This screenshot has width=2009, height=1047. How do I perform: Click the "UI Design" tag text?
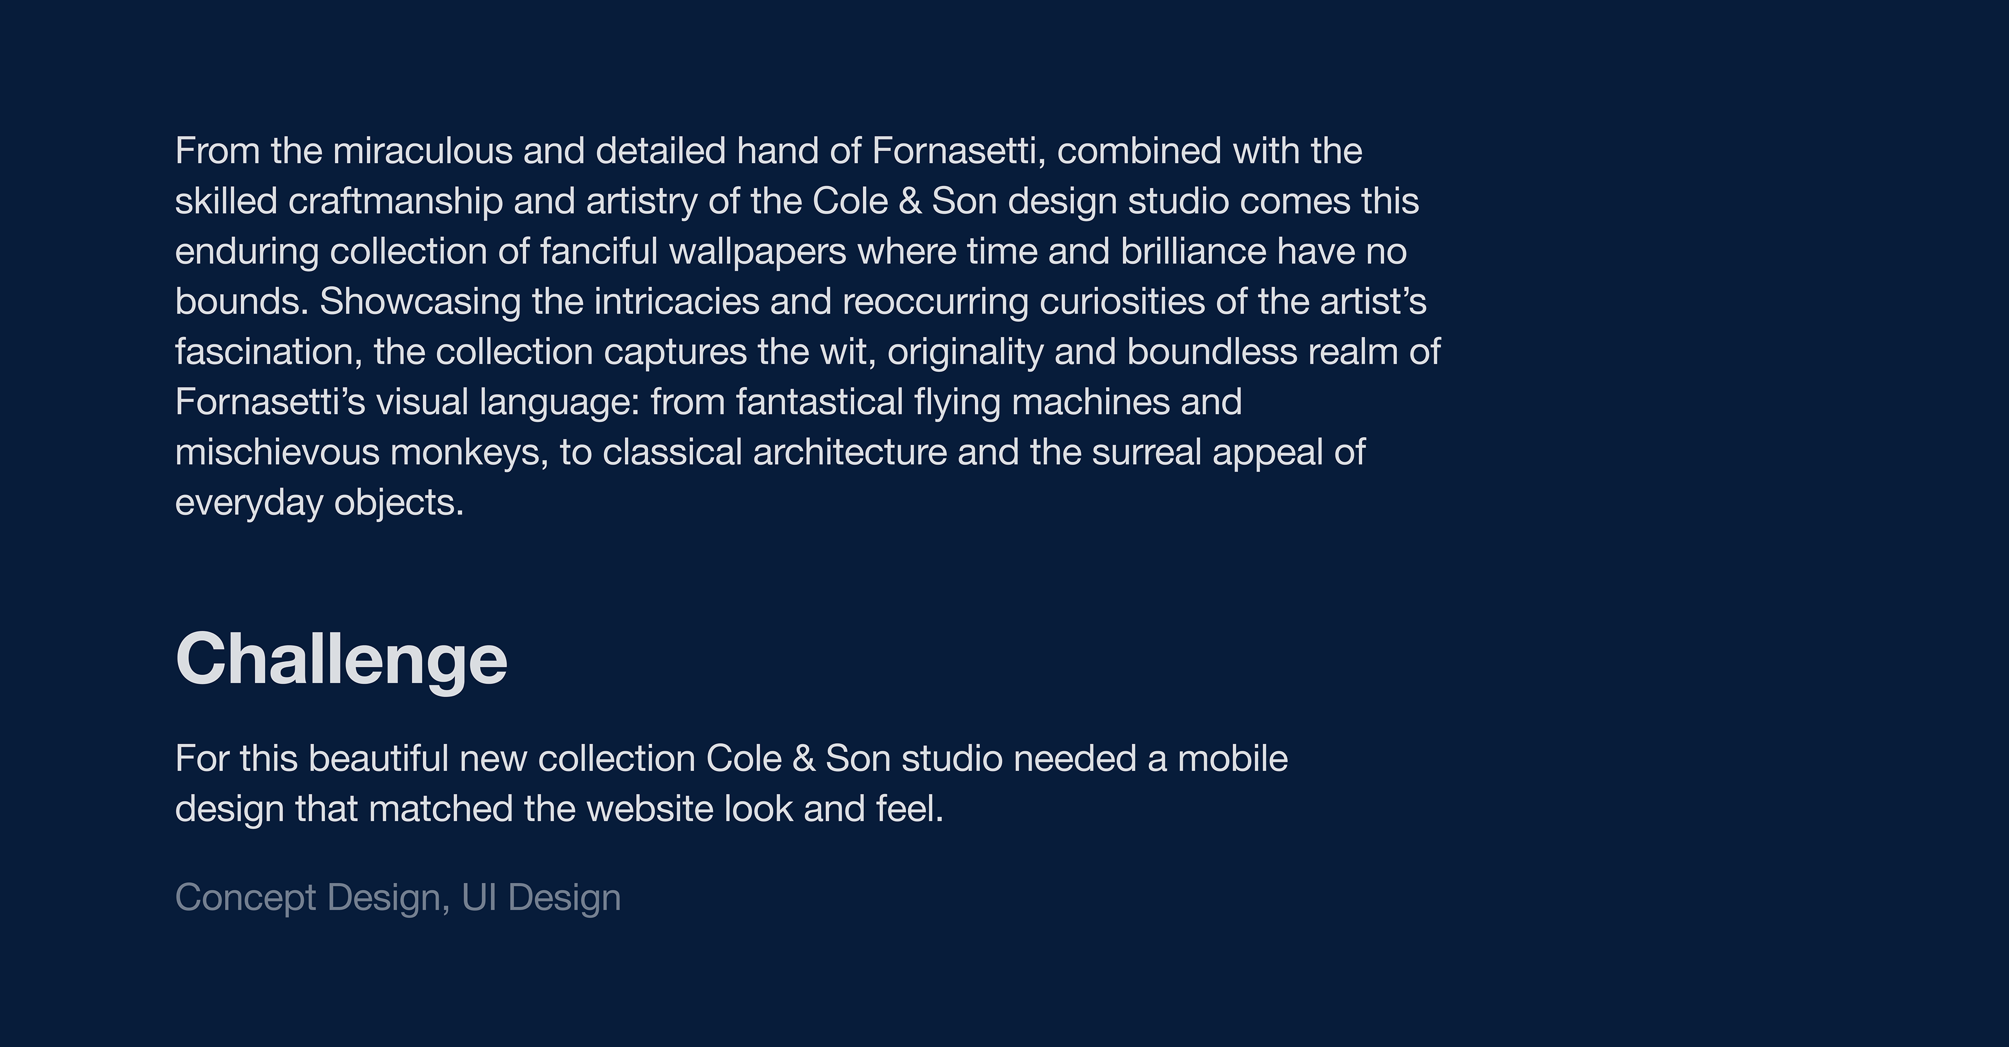pyautogui.click(x=541, y=897)
